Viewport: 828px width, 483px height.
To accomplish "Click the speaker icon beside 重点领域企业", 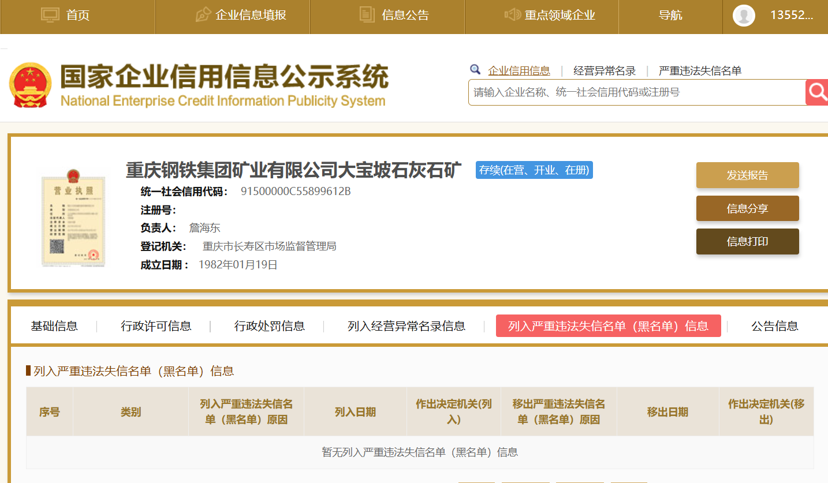I will pyautogui.click(x=512, y=14).
